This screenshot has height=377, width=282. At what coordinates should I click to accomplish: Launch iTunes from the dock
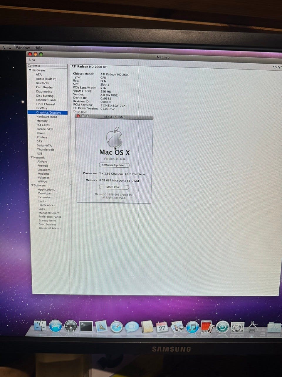pos(193,327)
